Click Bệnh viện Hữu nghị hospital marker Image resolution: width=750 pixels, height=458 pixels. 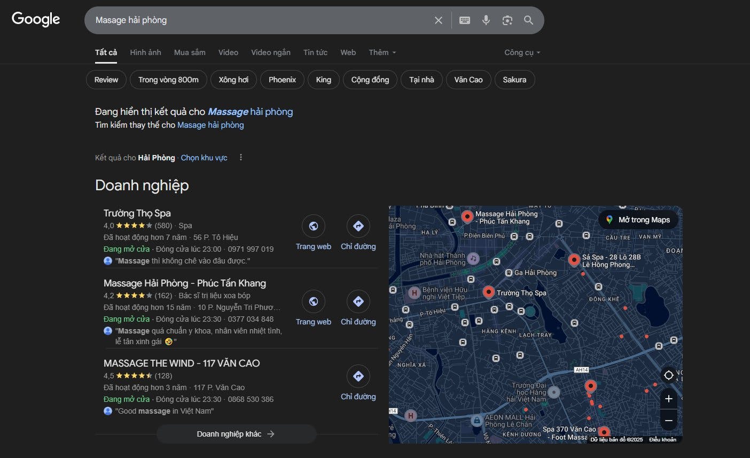(x=413, y=293)
